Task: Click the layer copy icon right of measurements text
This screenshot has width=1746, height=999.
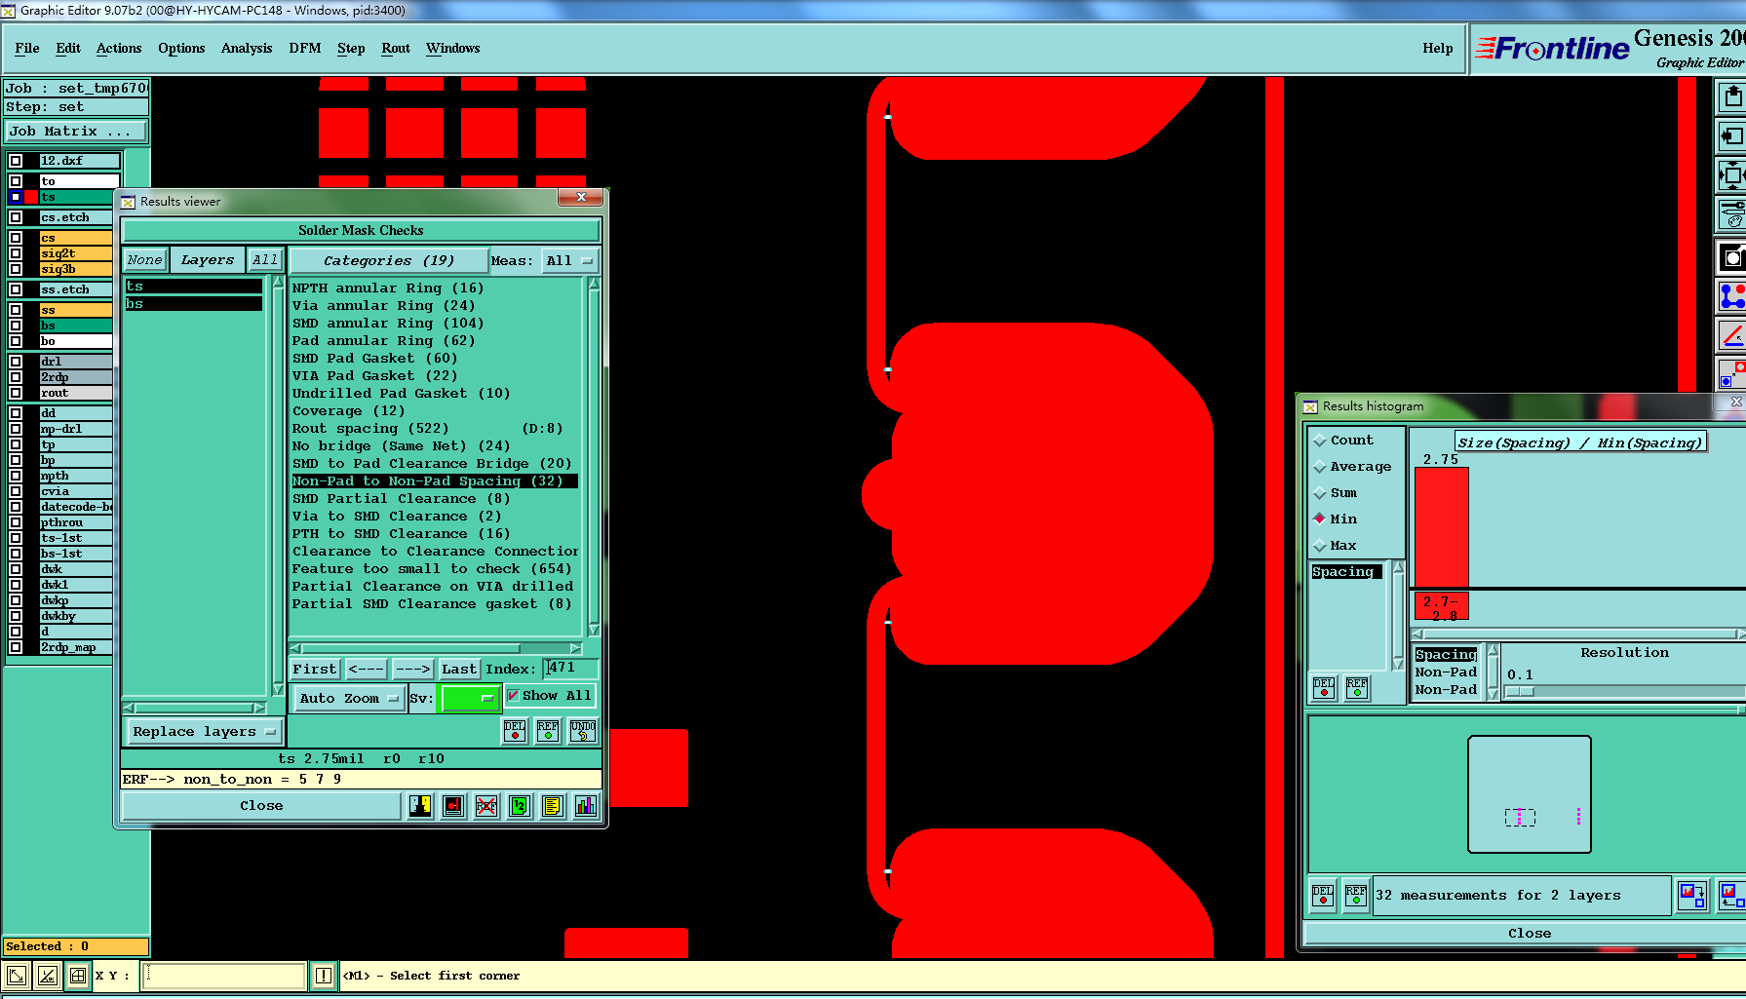Action: pyautogui.click(x=1692, y=895)
